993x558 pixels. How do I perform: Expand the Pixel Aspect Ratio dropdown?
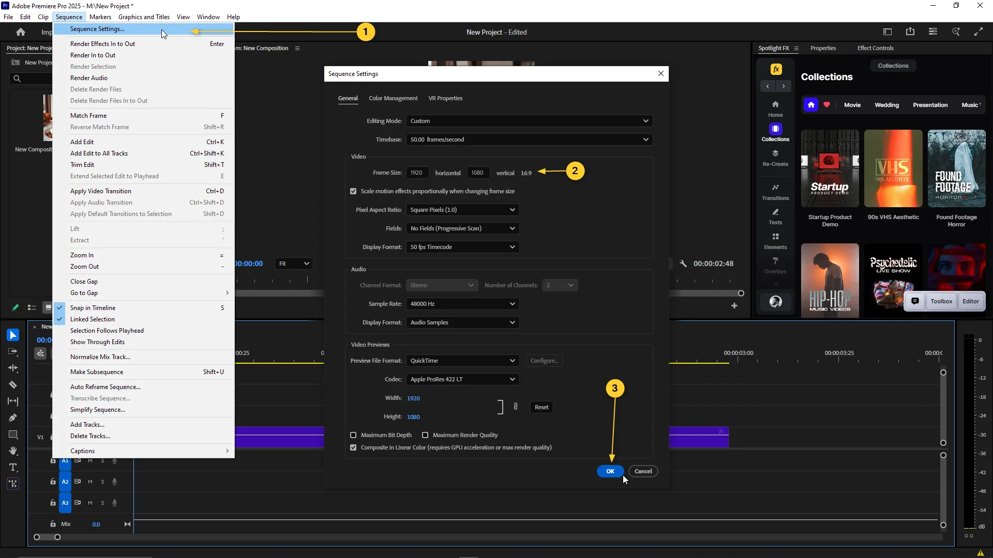462,210
